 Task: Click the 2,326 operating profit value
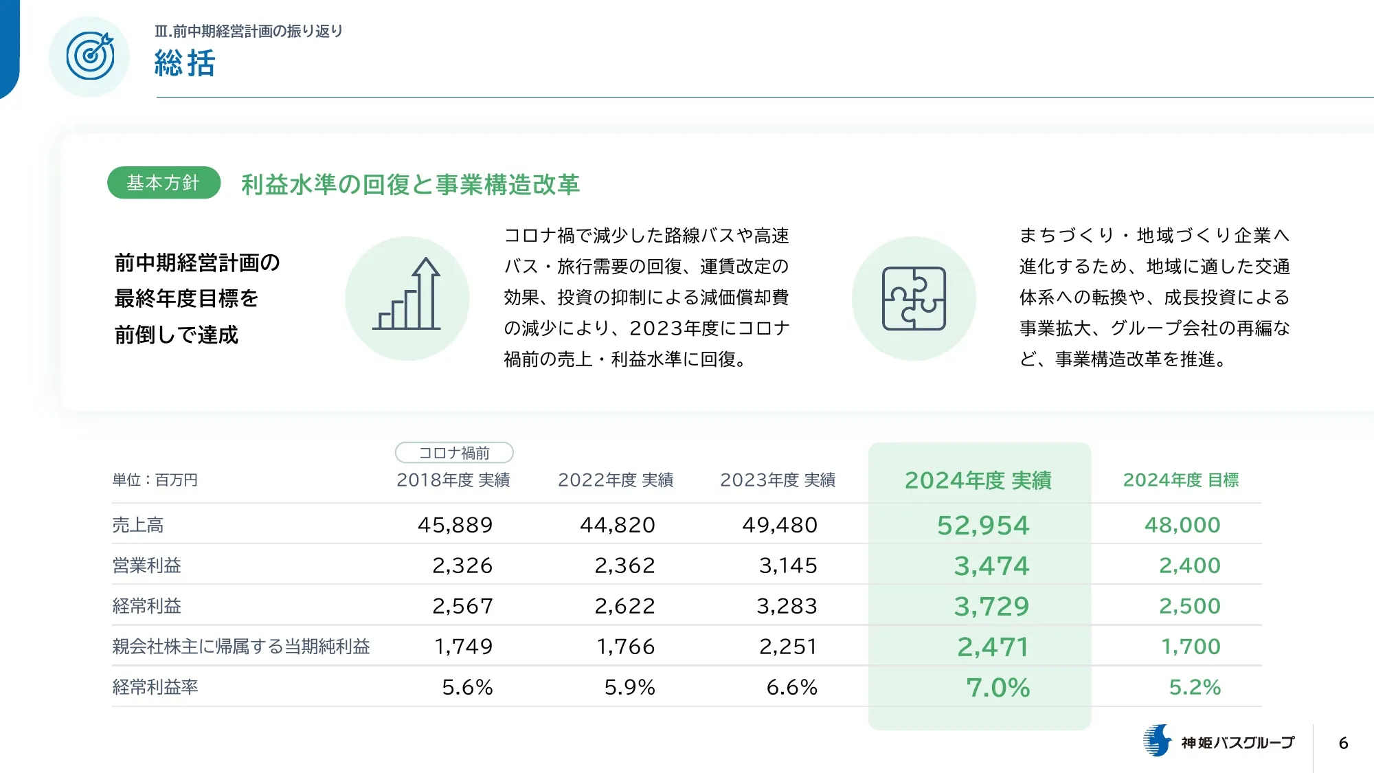click(x=462, y=565)
